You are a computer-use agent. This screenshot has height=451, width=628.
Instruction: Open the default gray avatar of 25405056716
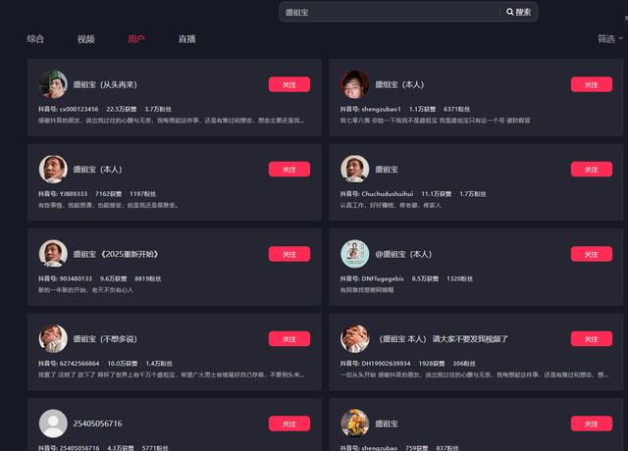53,424
